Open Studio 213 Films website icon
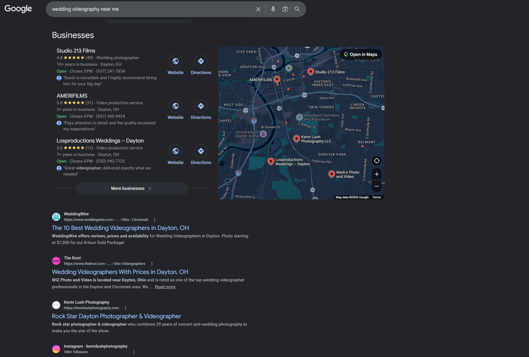 (x=176, y=61)
